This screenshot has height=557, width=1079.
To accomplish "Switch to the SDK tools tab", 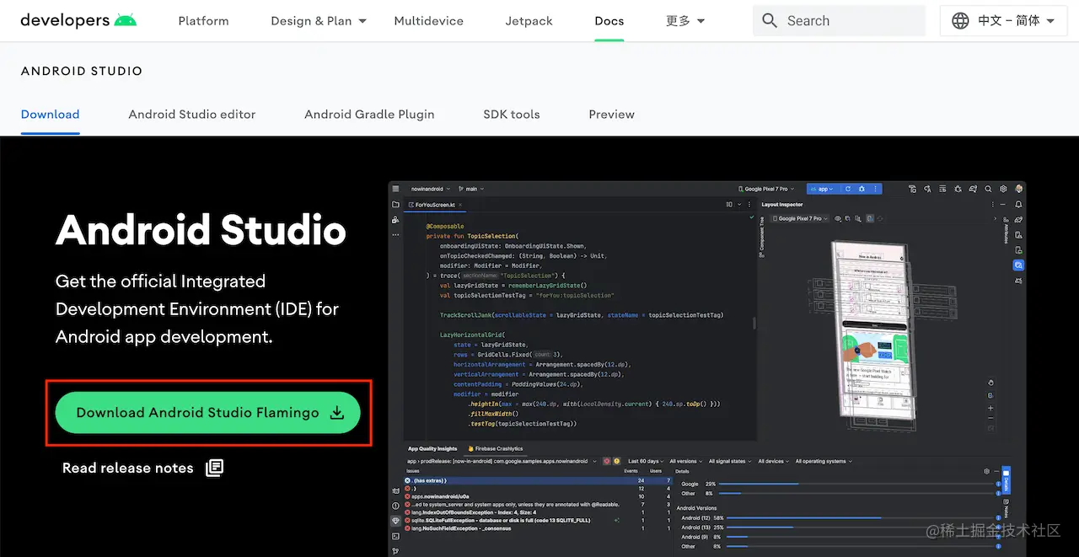I will pos(512,115).
